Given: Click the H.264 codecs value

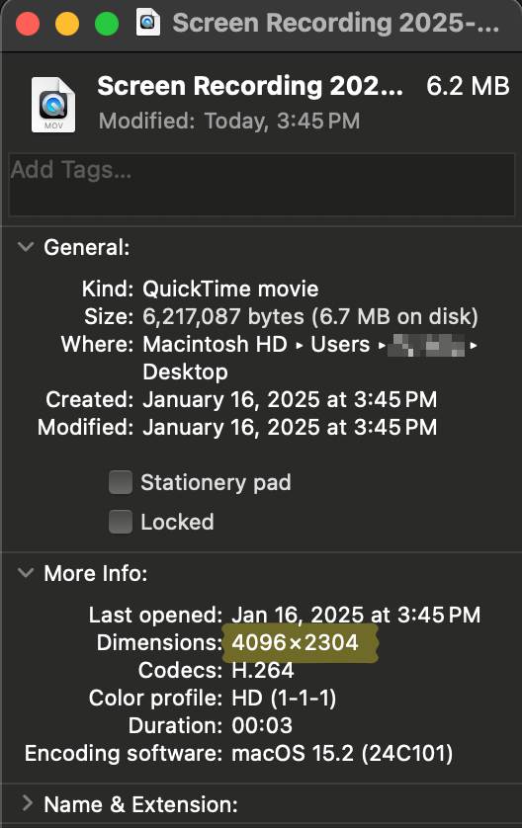Looking at the screenshot, I should pyautogui.click(x=263, y=670).
